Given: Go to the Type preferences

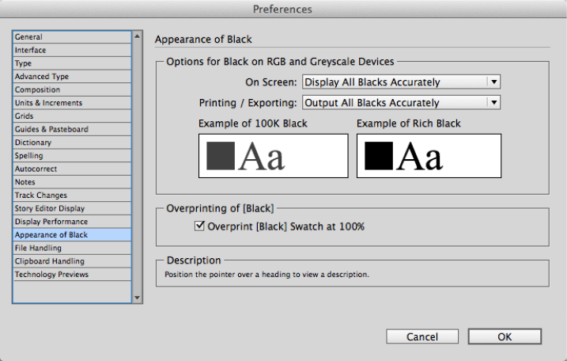Looking at the screenshot, I should pos(24,63).
